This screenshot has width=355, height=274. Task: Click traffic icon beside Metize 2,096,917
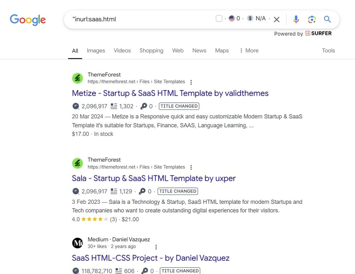[76, 106]
